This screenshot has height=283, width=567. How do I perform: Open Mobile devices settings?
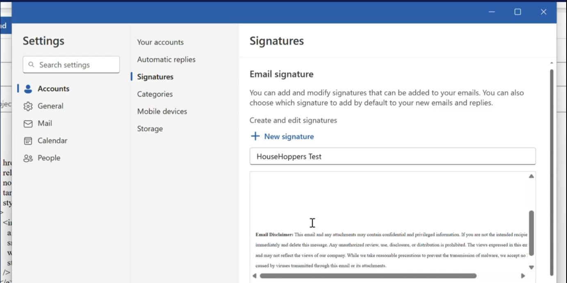click(x=162, y=111)
